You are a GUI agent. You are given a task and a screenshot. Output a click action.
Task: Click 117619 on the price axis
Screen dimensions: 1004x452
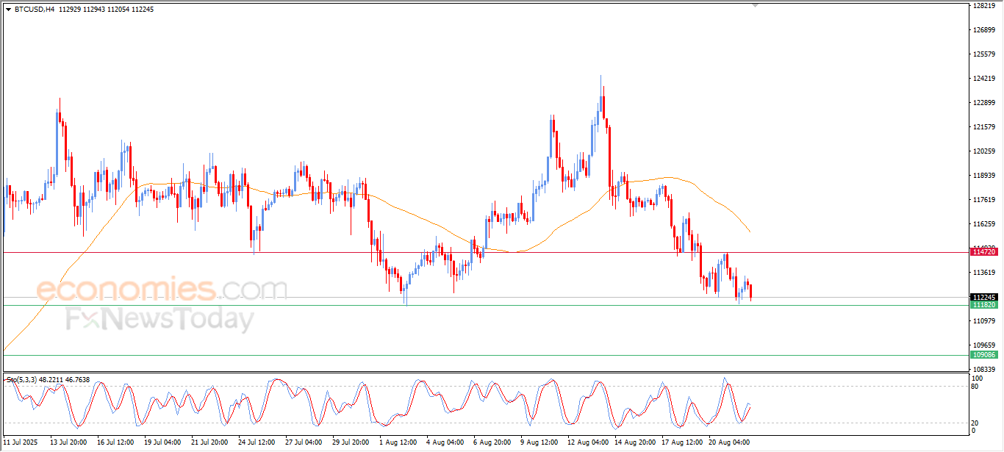coord(984,200)
